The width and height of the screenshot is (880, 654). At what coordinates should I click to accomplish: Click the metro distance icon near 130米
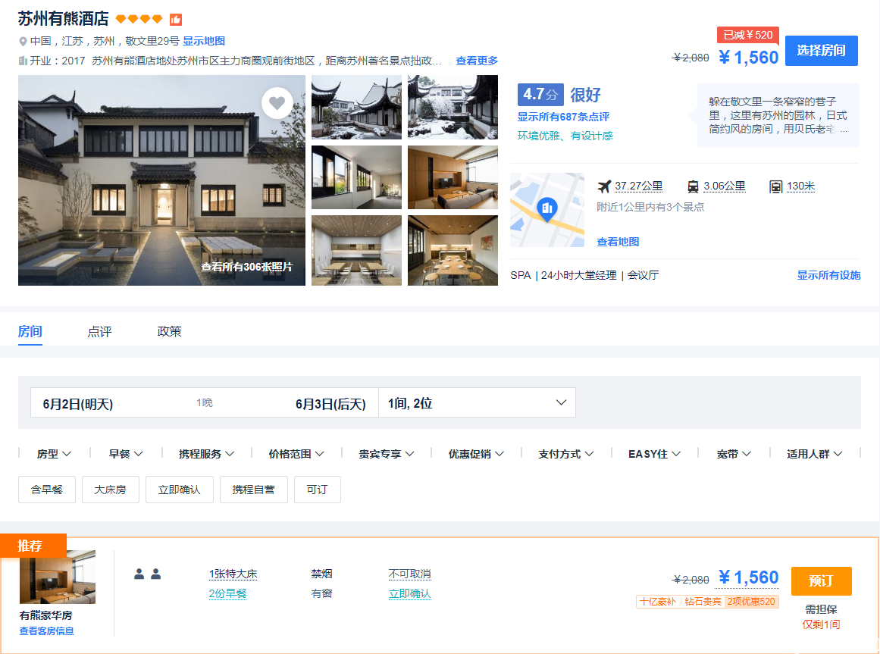(775, 186)
